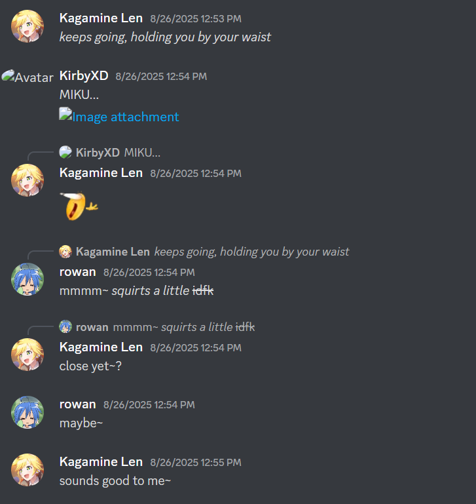
Task: Click the MIKU... message text
Action: (79, 94)
